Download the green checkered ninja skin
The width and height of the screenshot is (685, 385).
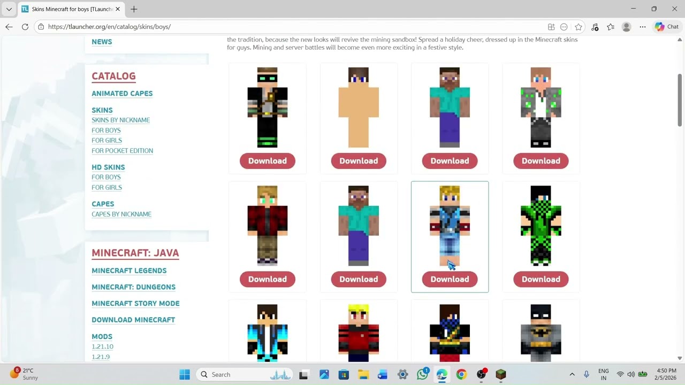pyautogui.click(x=541, y=279)
